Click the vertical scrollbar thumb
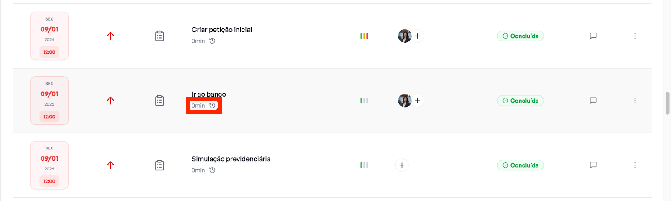 pos(667,103)
